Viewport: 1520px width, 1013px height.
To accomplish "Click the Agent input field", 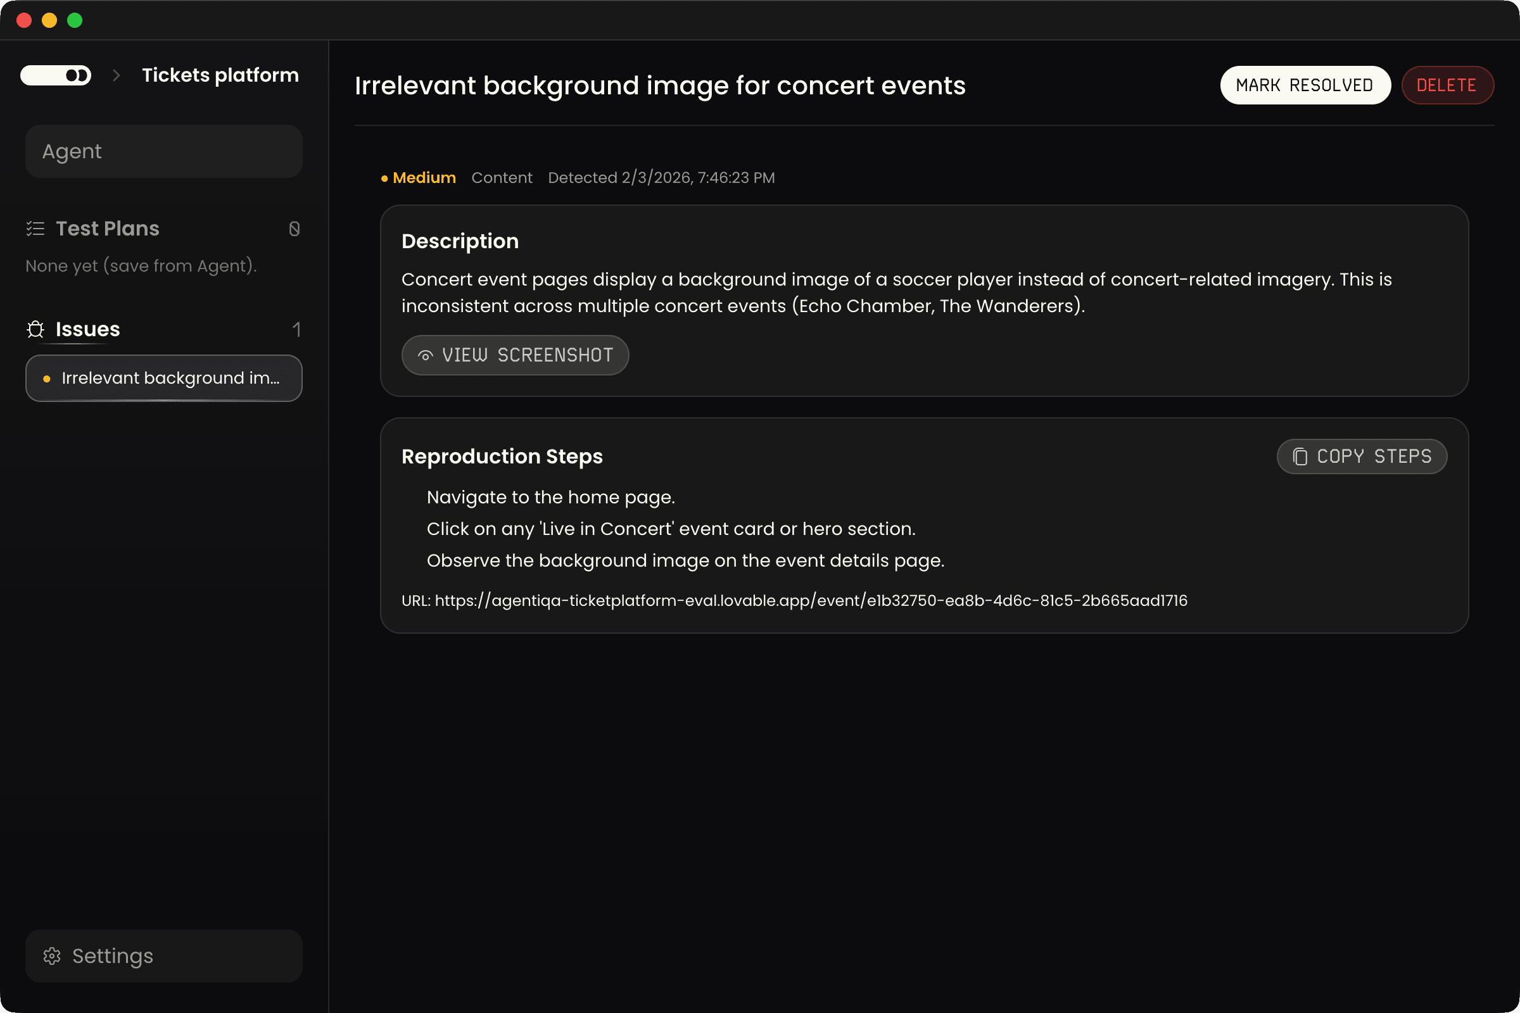I will coord(163,151).
